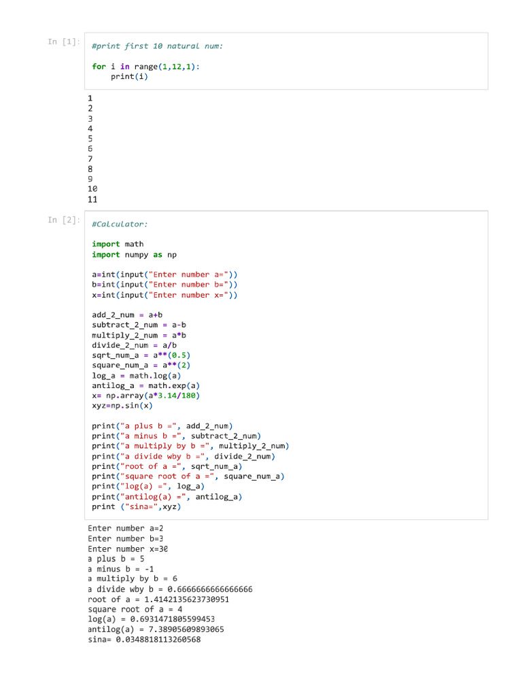Click the 'import numpy as np' line
This screenshot has width=522, height=696.
coord(134,255)
